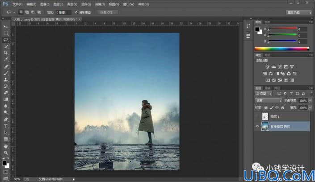Add a Color Balance adjustment
315x182 pixels.
[271, 74]
